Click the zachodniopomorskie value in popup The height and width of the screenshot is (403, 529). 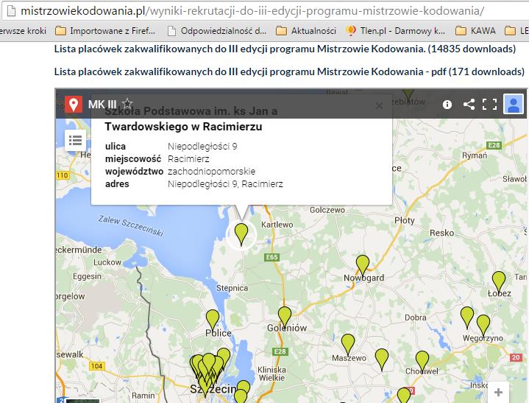point(212,171)
